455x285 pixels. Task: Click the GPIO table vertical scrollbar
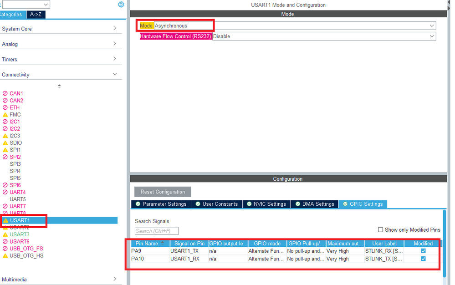coord(444,244)
